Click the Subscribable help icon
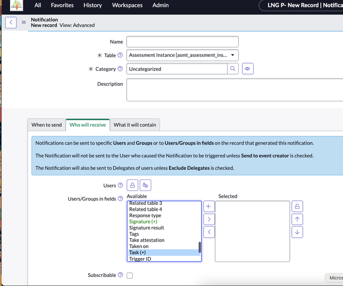343x286 pixels. tap(120, 275)
